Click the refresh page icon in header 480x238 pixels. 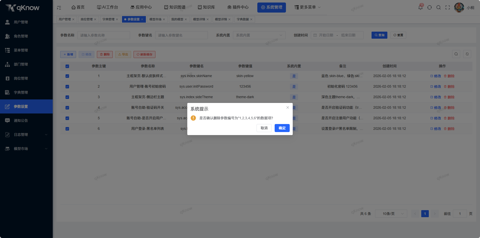(430, 7)
